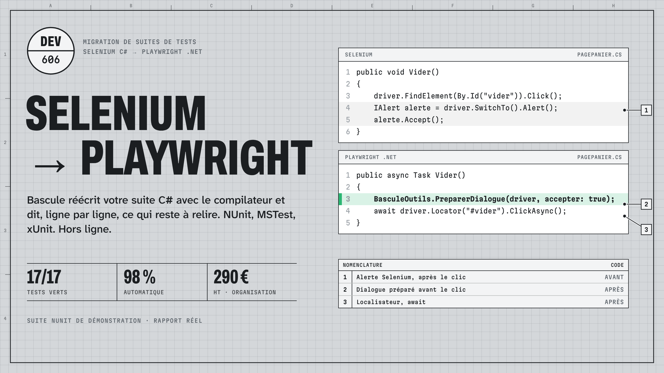Screen dimensions: 664x373
Task: Select the PLAYWRIGHT .NET panel header
Action: point(483,157)
